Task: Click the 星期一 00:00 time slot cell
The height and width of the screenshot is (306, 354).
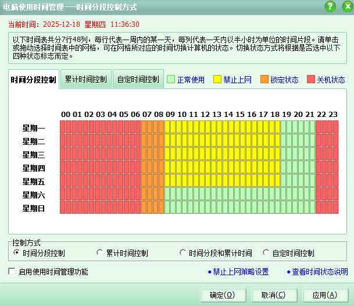Action: tap(63, 127)
